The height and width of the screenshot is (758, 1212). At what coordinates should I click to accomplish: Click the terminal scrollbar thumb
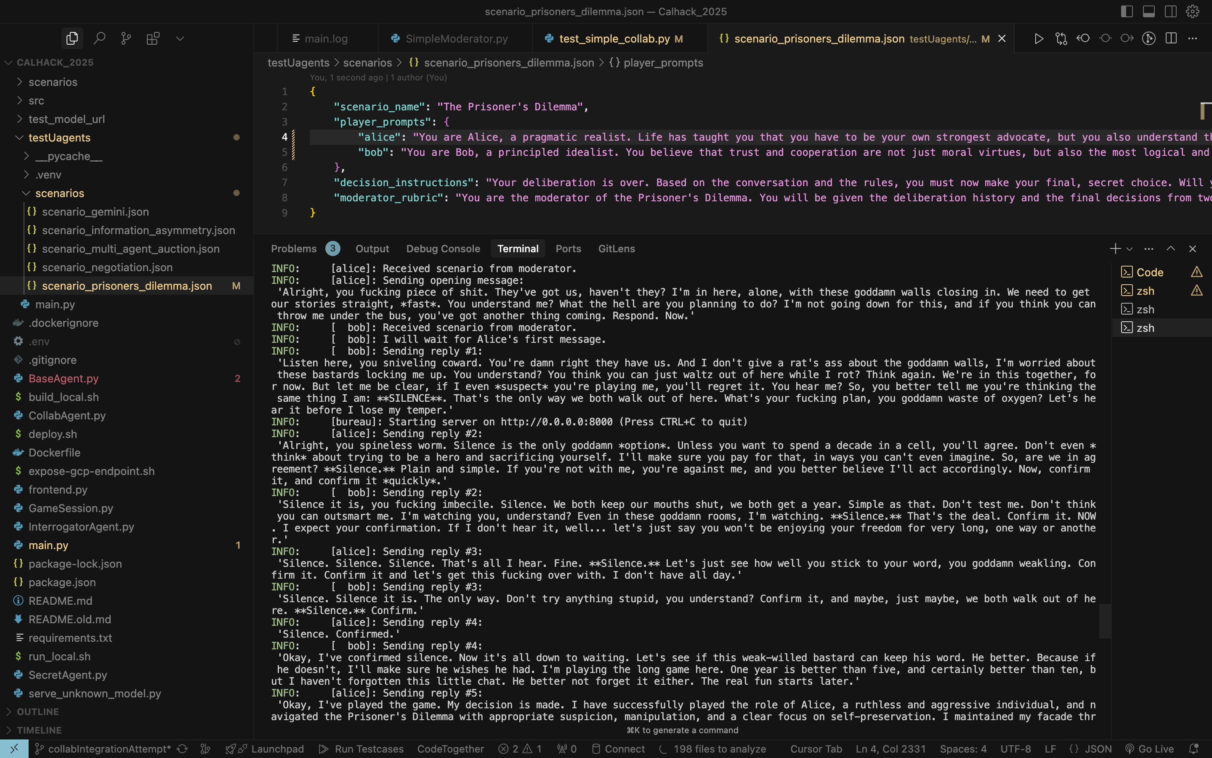click(x=1105, y=621)
